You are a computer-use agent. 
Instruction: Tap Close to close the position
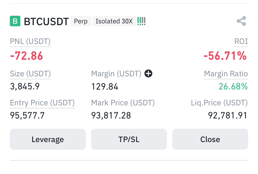tap(210, 139)
